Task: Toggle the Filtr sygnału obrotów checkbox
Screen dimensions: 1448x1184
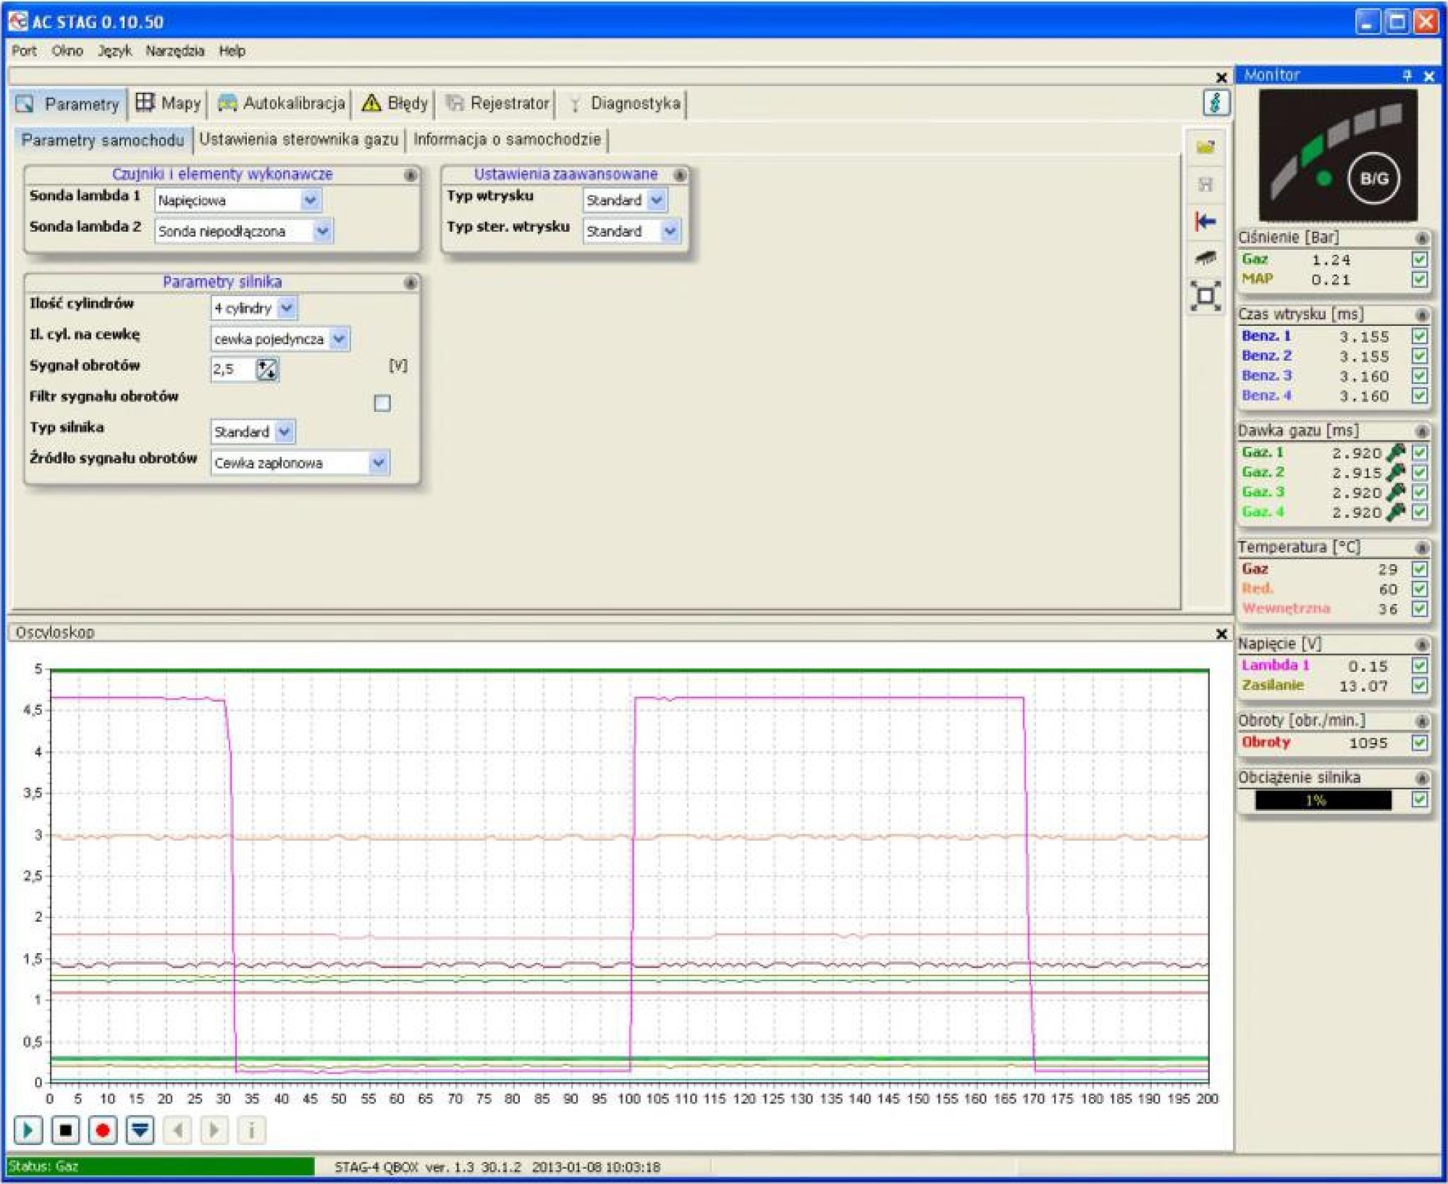Action: pyautogui.click(x=382, y=403)
